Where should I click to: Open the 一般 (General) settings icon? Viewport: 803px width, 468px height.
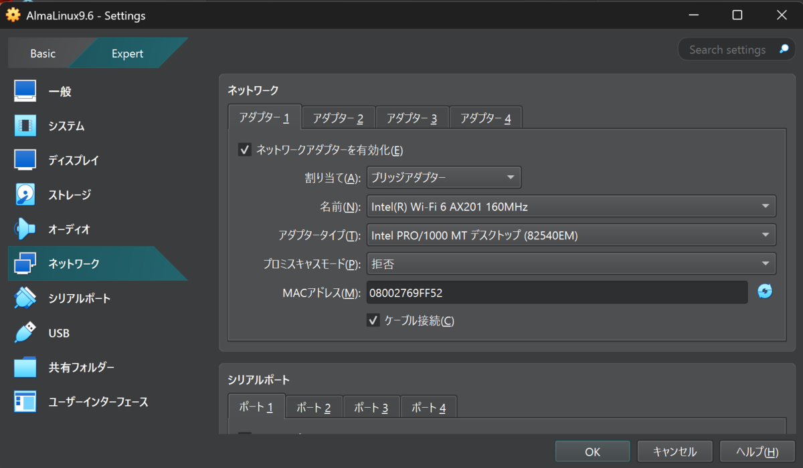pos(25,92)
